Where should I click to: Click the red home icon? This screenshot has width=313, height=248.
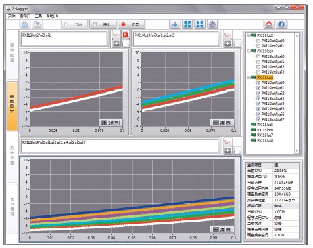coord(269,24)
